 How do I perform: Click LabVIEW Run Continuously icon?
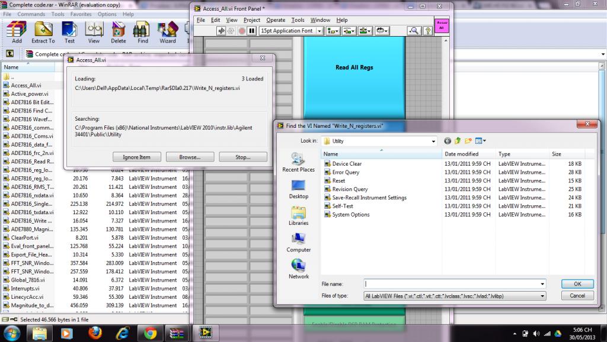(231, 31)
